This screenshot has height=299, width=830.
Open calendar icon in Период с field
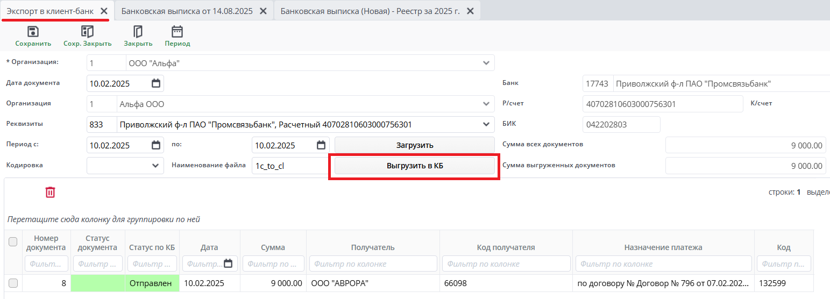tap(156, 145)
